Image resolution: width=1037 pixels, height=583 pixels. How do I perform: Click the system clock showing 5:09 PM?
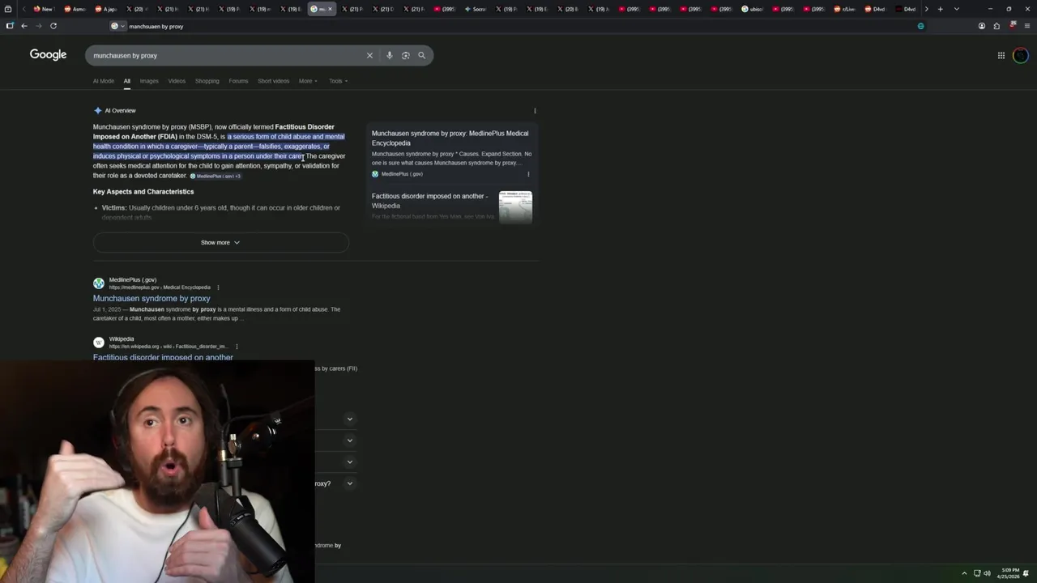pos(1009,573)
